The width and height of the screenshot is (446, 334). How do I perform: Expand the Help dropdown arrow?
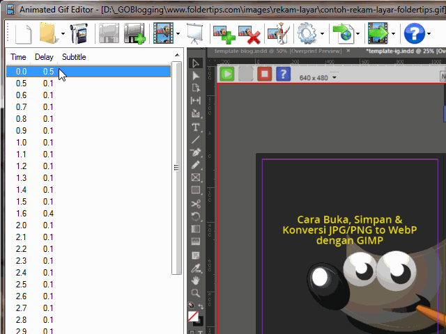[429, 34]
